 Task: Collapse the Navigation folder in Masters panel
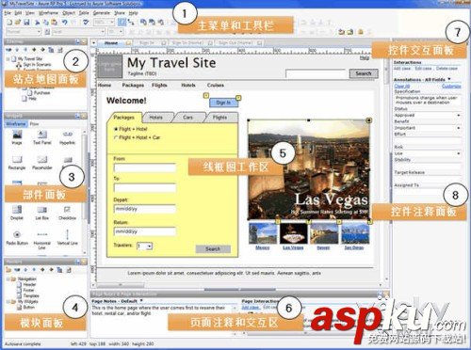[x=8, y=278]
